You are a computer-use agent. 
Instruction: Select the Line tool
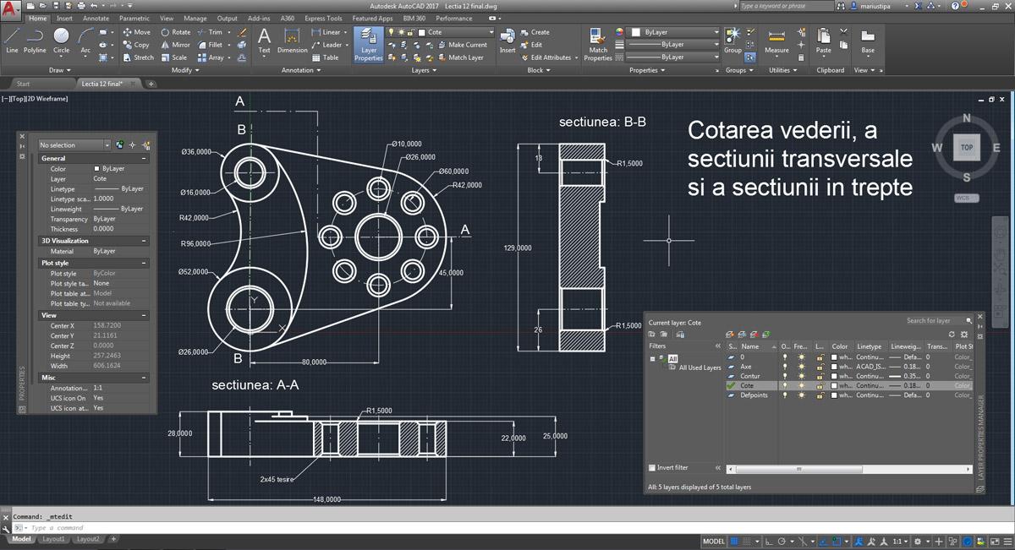12,41
